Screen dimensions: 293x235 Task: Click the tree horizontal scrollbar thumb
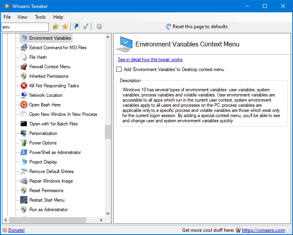48,220
